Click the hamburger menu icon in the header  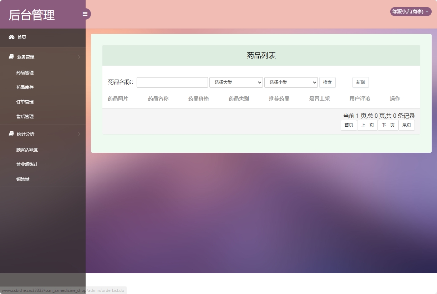click(x=85, y=14)
